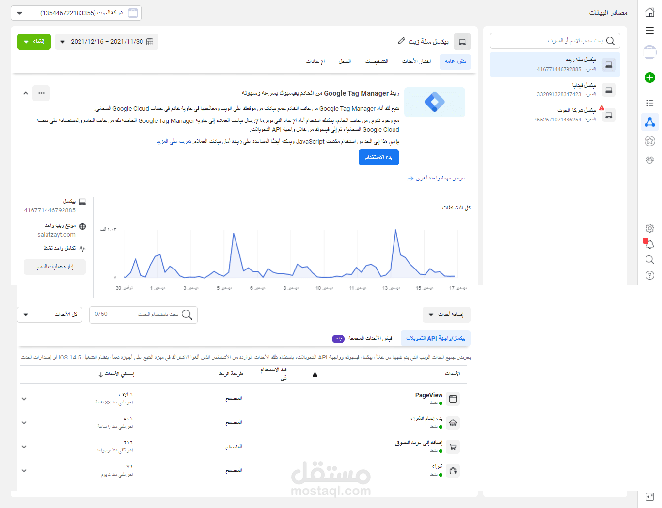Expand the شراء purchase event row
The image size is (662, 508).
point(24,471)
